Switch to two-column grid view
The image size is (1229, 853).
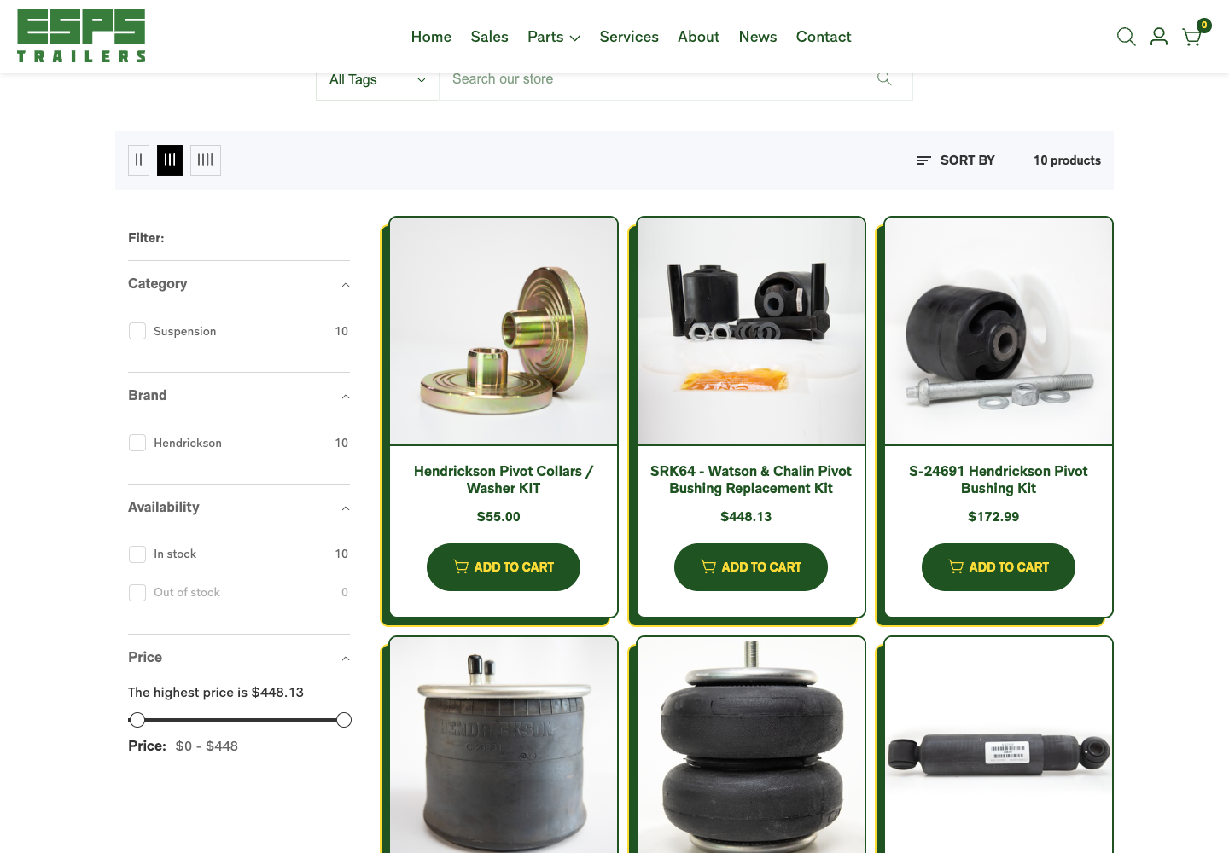coord(138,160)
